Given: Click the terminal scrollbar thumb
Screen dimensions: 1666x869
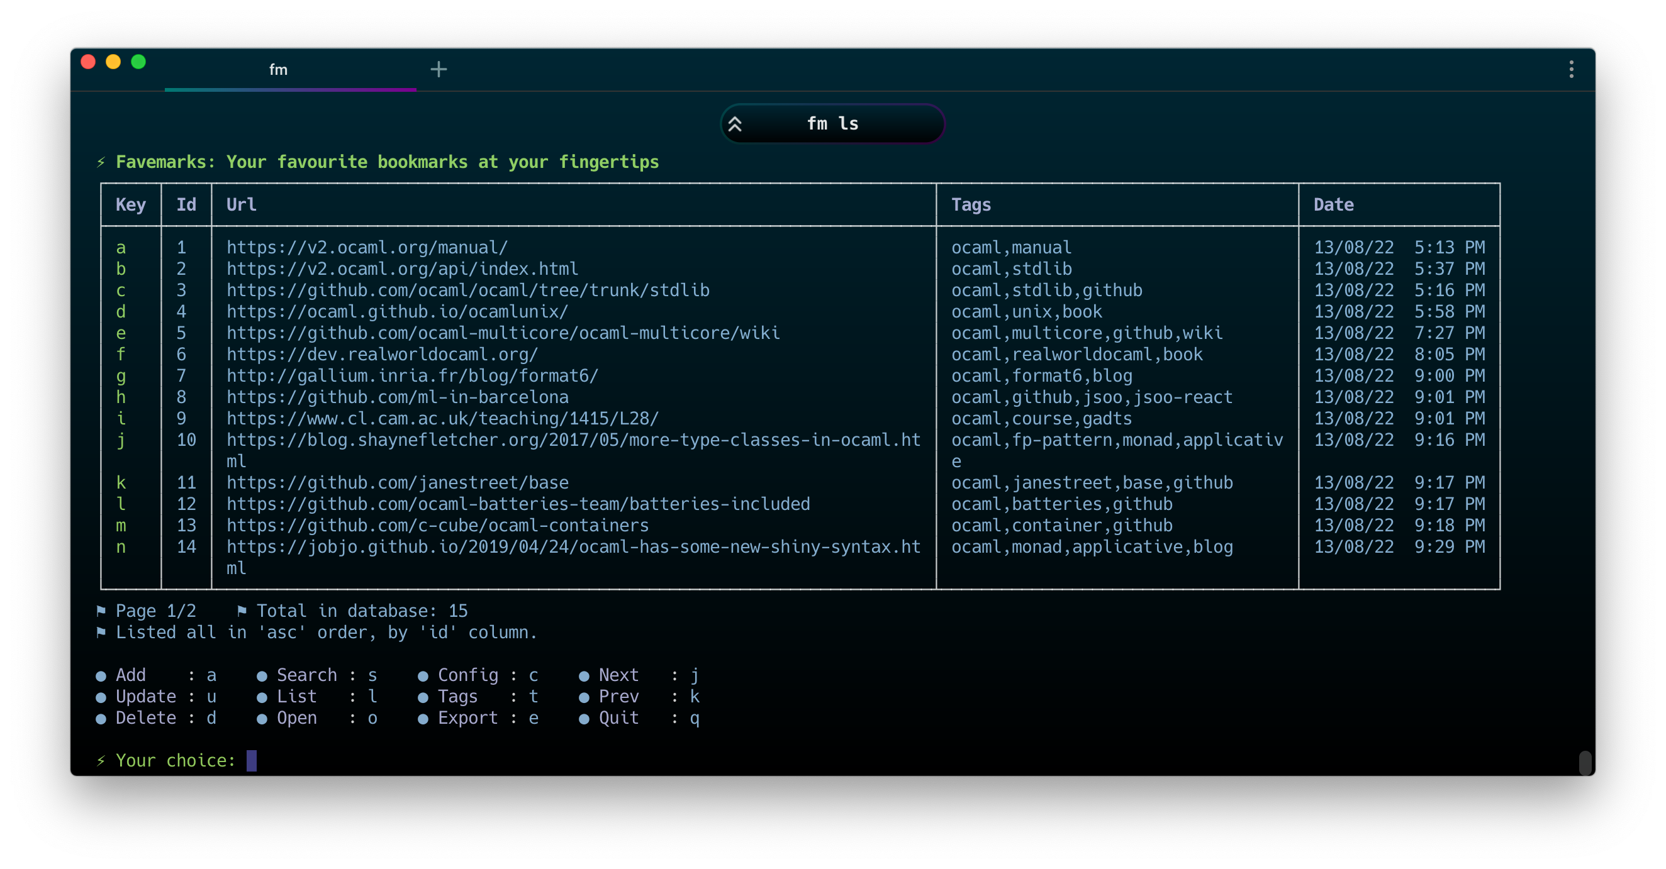Looking at the screenshot, I should (1584, 762).
